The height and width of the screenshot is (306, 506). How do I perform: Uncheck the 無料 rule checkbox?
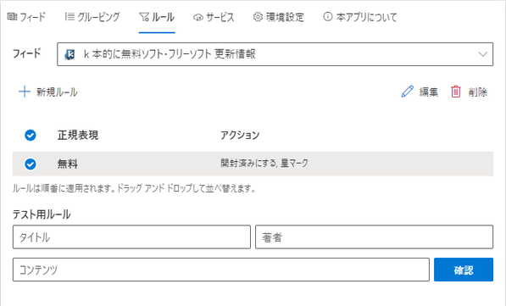click(31, 164)
